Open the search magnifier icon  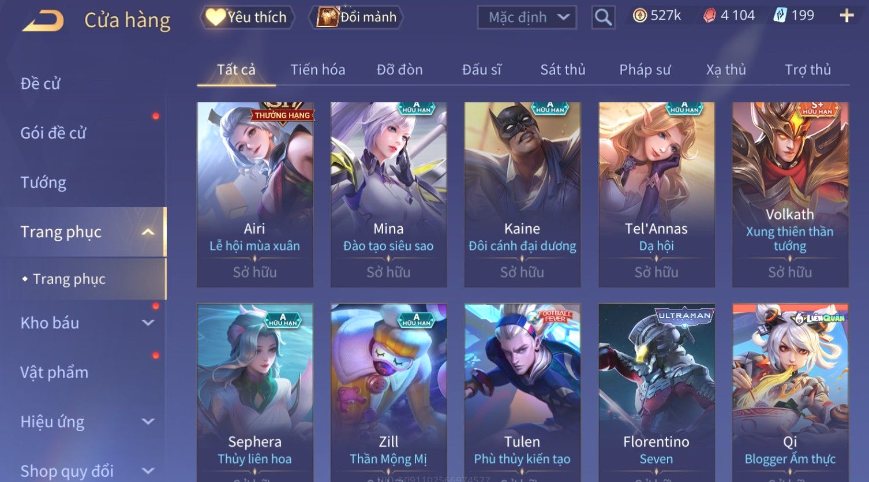pos(603,17)
